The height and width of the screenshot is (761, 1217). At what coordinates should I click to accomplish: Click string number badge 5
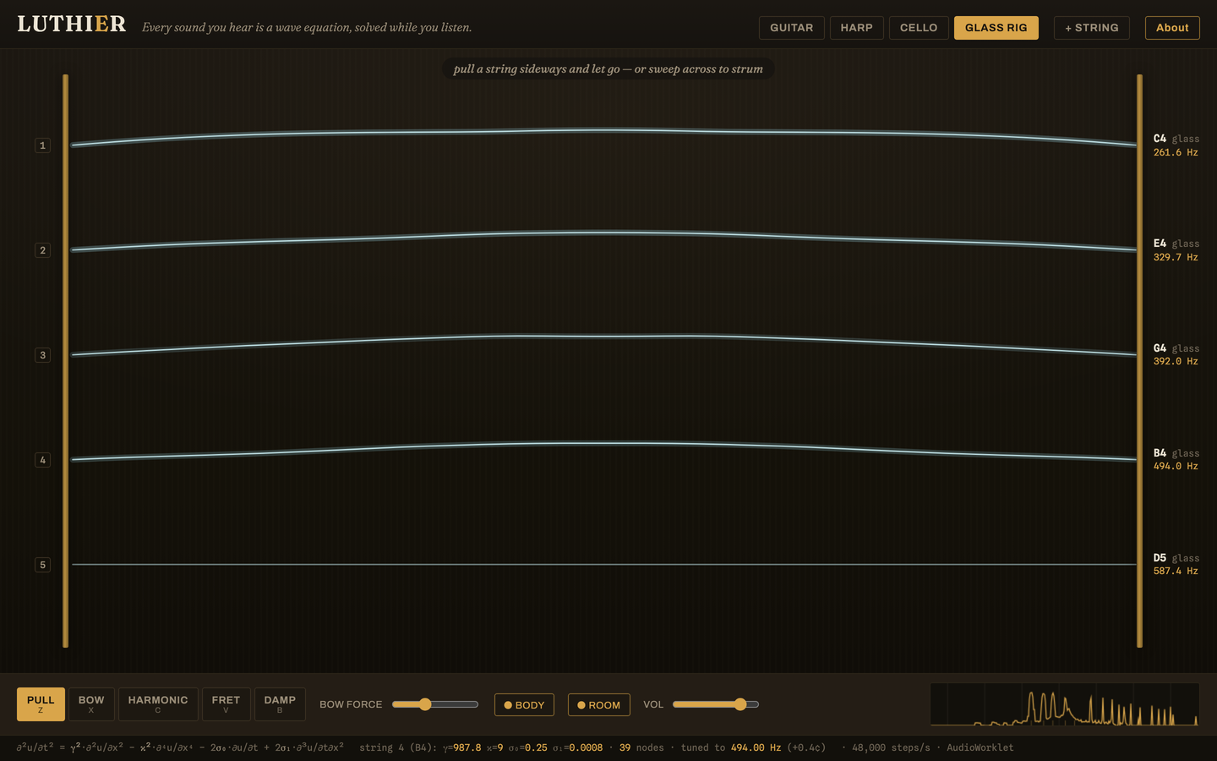(x=42, y=565)
